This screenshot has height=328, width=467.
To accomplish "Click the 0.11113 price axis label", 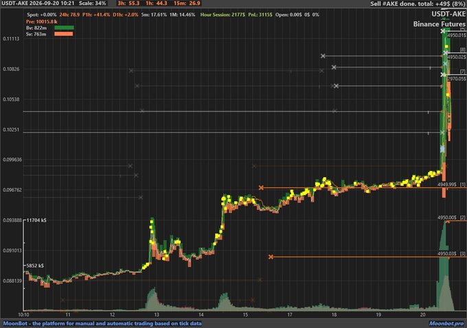I will tap(11, 38).
